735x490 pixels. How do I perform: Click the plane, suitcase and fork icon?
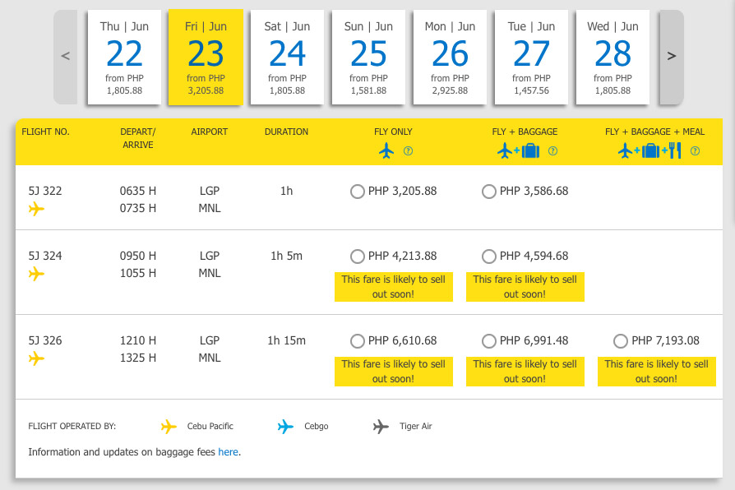pyautogui.click(x=649, y=150)
